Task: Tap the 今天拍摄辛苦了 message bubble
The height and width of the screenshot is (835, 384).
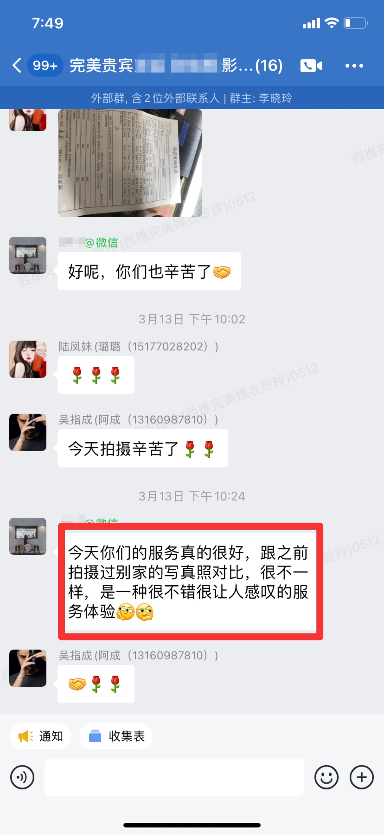Action: tap(143, 448)
